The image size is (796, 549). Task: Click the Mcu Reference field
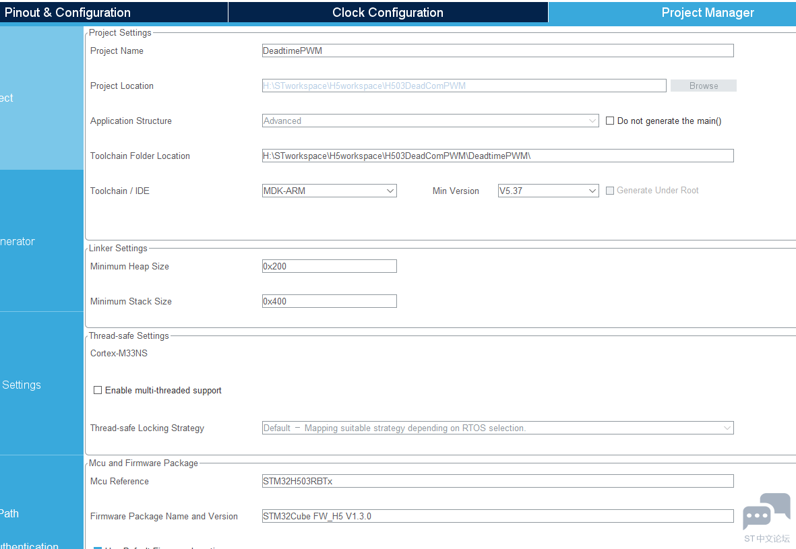(x=497, y=482)
